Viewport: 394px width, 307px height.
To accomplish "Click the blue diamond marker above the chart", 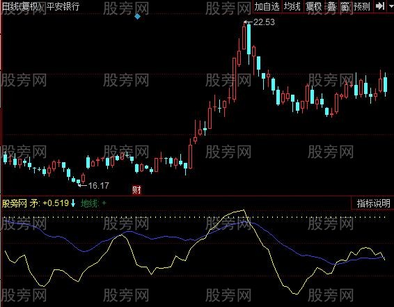I will (x=137, y=17).
